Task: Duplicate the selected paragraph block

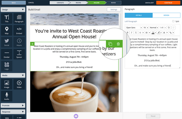Action: (x=110, y=44)
